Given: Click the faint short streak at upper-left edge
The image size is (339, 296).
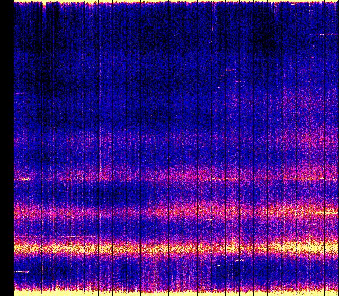Looking at the screenshot, I should [x=20, y=94].
